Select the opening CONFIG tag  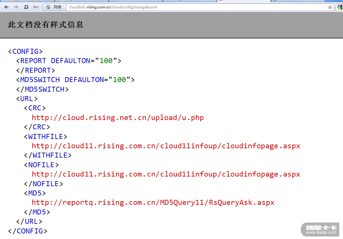(25, 51)
